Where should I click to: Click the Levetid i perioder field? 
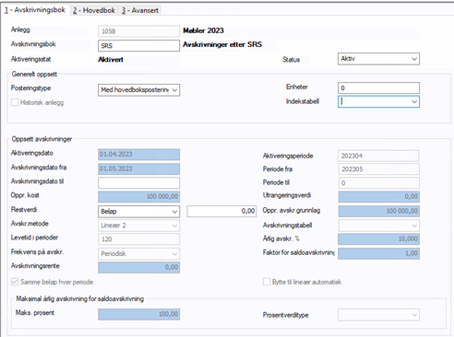pos(138,239)
